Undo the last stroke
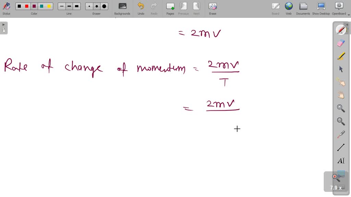351x197 pixels. [x=141, y=9]
